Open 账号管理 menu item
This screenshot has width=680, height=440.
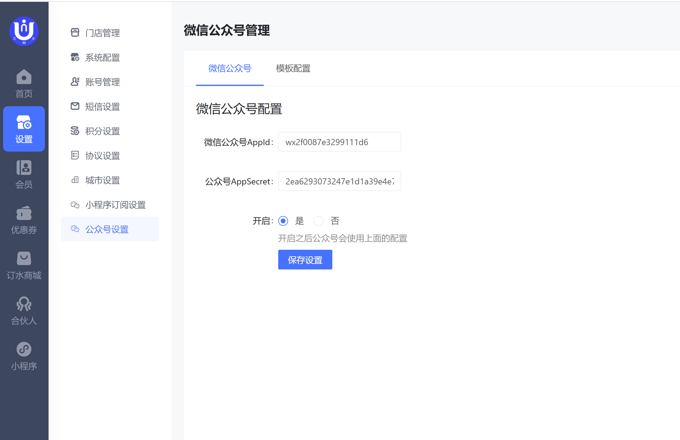click(x=110, y=82)
